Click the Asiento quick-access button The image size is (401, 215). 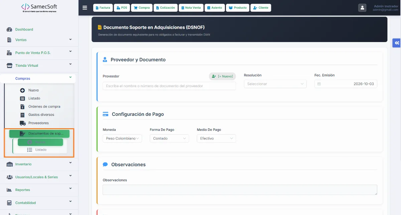[x=214, y=8]
